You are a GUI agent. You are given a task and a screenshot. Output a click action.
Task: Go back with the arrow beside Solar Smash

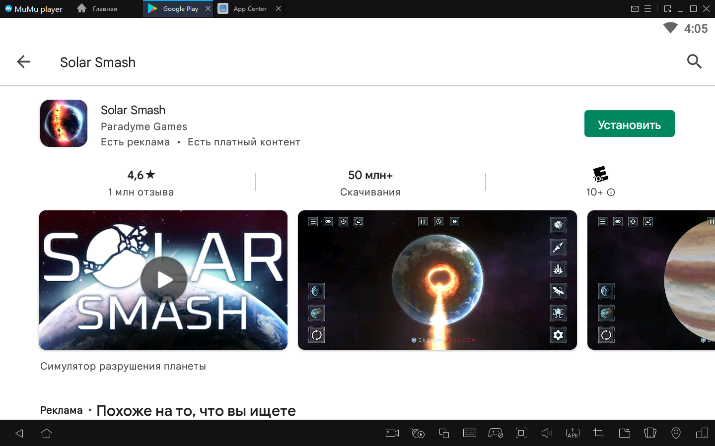tap(23, 62)
